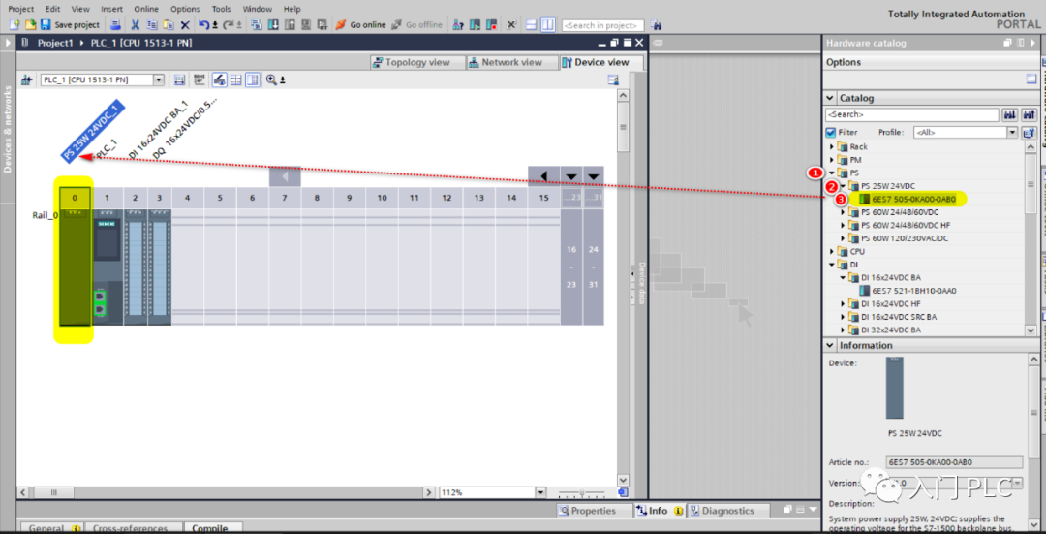This screenshot has width=1046, height=534.
Task: Click Go online button
Action: pos(360,24)
